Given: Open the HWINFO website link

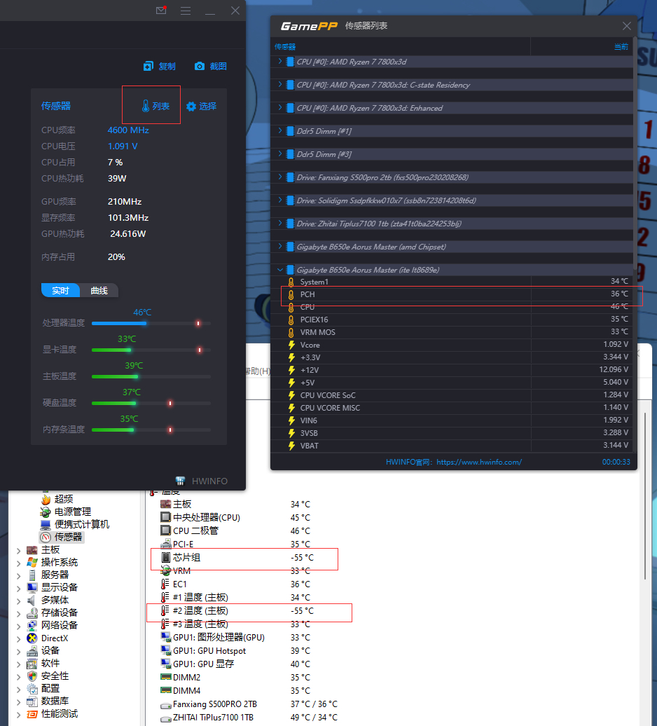Looking at the screenshot, I should pyautogui.click(x=479, y=462).
